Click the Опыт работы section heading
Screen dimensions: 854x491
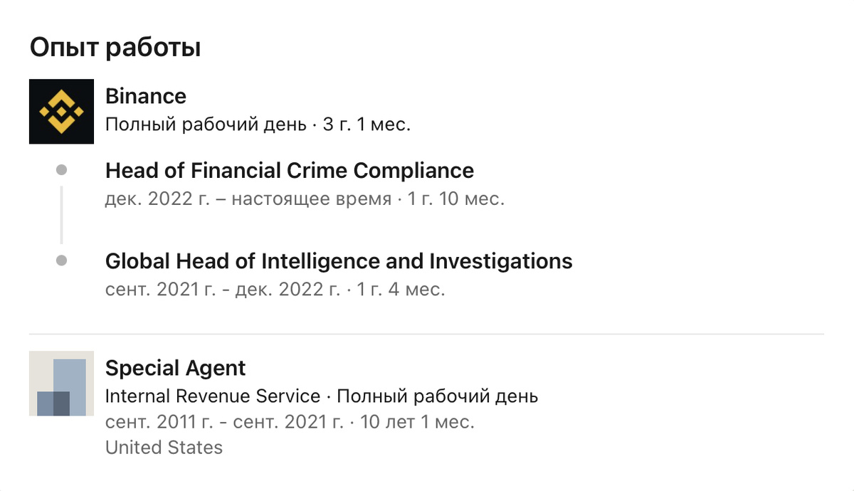point(115,48)
